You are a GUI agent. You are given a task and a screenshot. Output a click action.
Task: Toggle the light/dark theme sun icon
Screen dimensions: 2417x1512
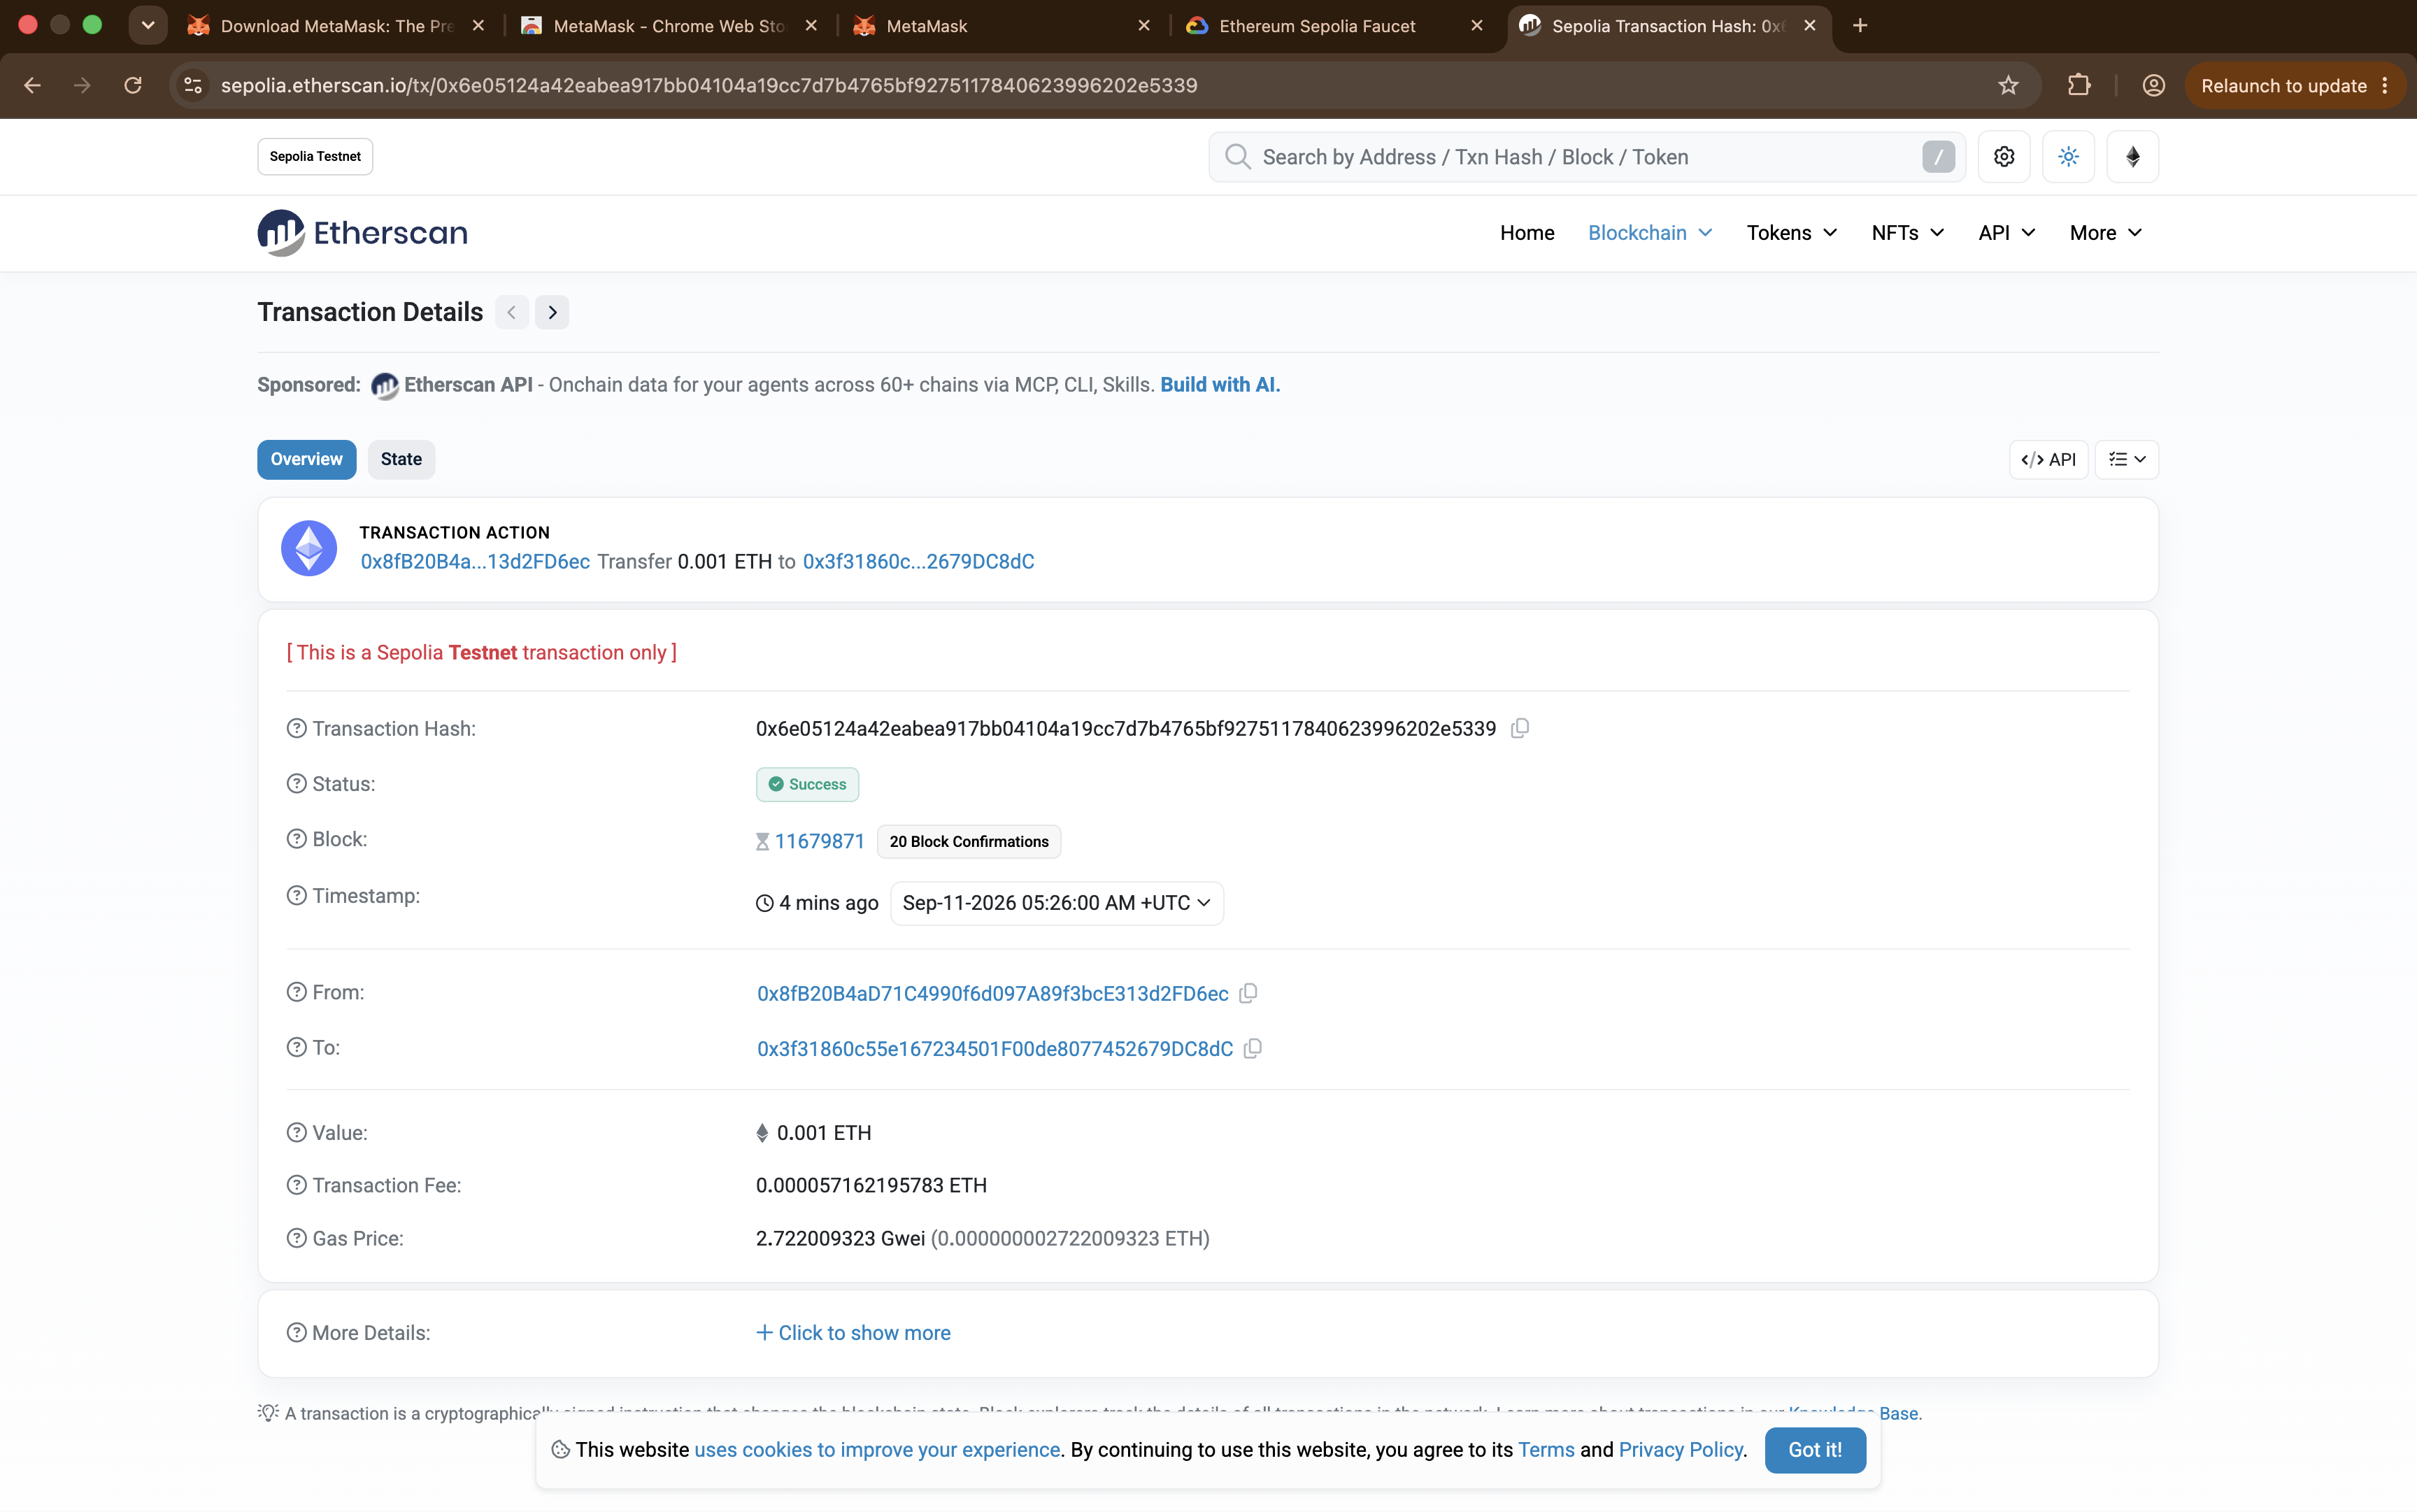click(x=2068, y=157)
